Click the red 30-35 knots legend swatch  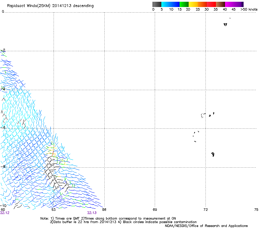pyautogui.click(x=211, y=4)
